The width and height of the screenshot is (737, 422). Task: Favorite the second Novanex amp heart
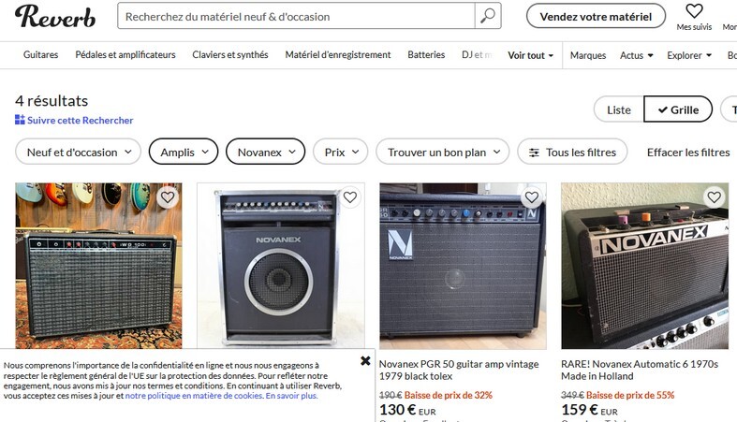[349, 197]
